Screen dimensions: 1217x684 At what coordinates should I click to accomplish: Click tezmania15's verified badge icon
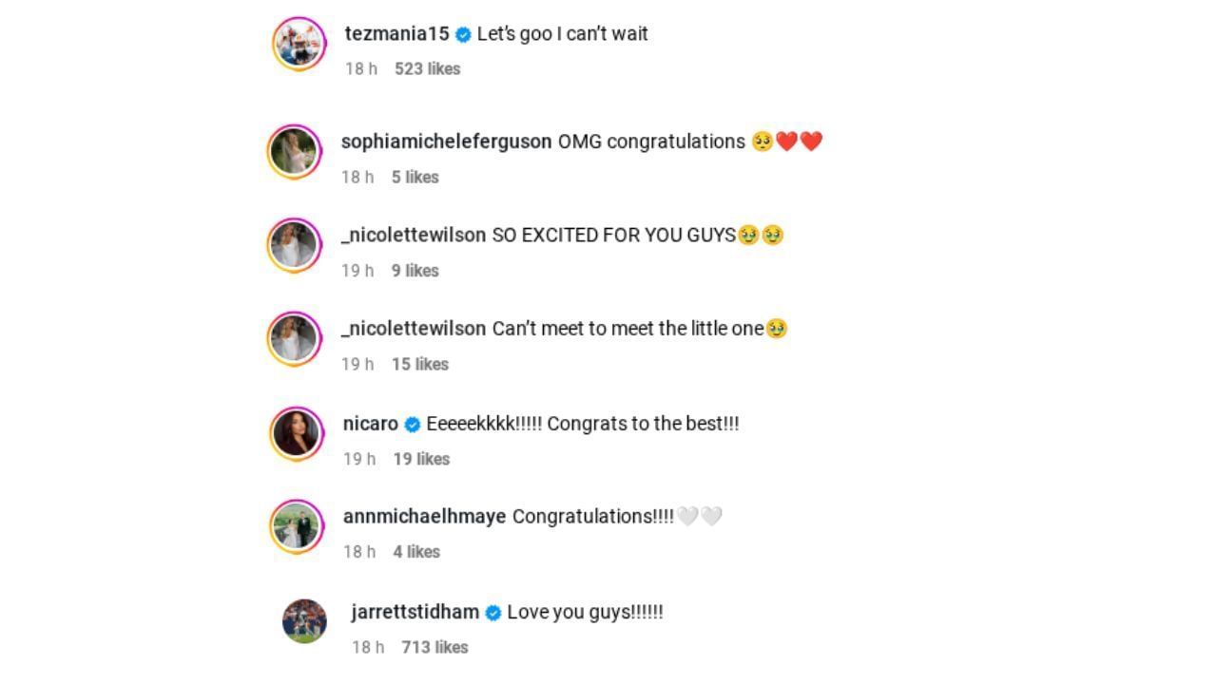463,35
